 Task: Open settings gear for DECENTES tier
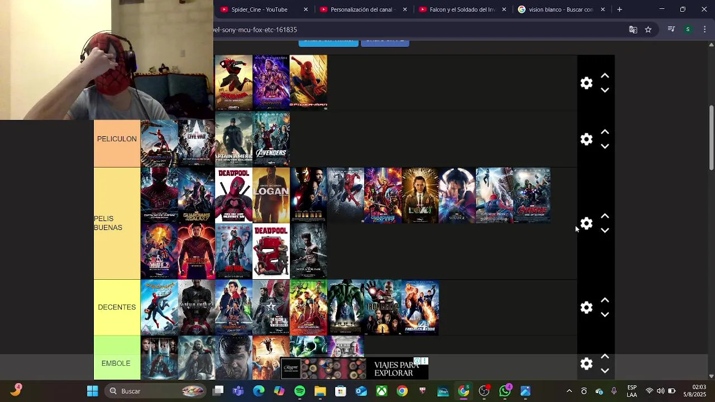586,308
